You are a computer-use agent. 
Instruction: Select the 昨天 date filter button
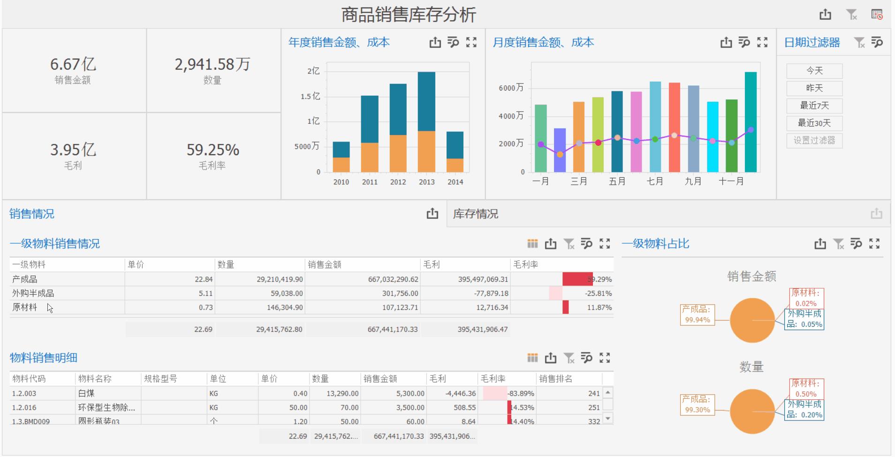coord(814,88)
